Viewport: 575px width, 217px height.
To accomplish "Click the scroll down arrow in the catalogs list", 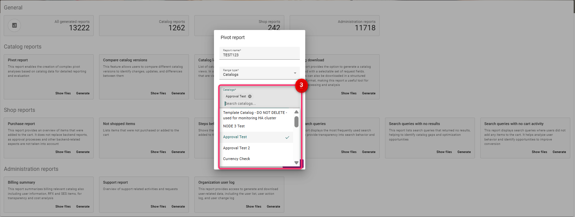I will 296,163.
